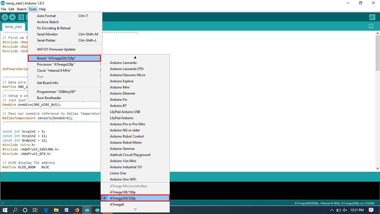Expand the Clock: "Internal 8 MHz" submenu
380x214 pixels.
pyautogui.click(x=65, y=71)
